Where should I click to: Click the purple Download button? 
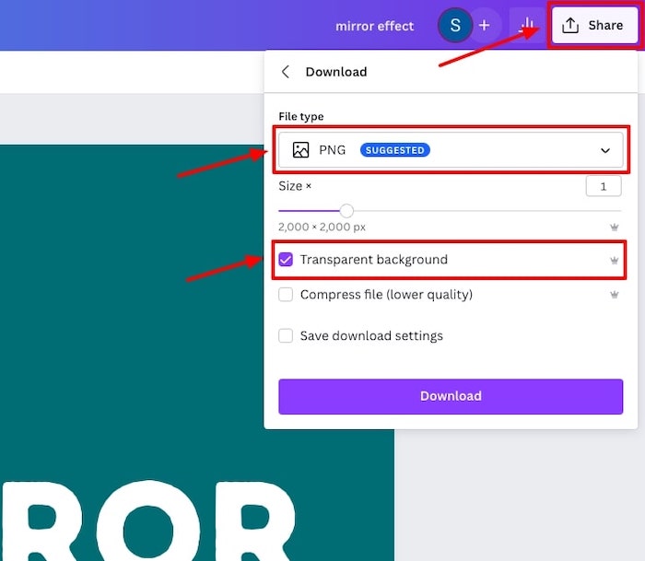pyautogui.click(x=451, y=396)
